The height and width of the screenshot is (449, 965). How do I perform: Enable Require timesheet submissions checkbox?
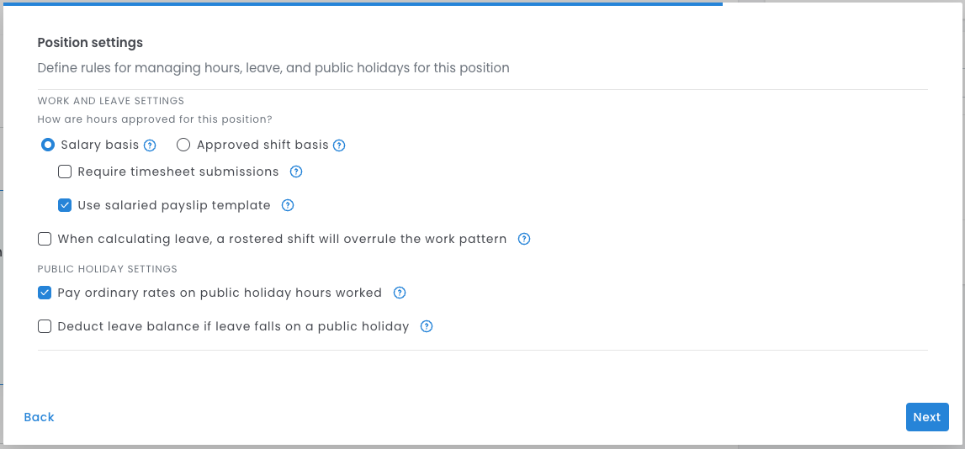coord(65,172)
